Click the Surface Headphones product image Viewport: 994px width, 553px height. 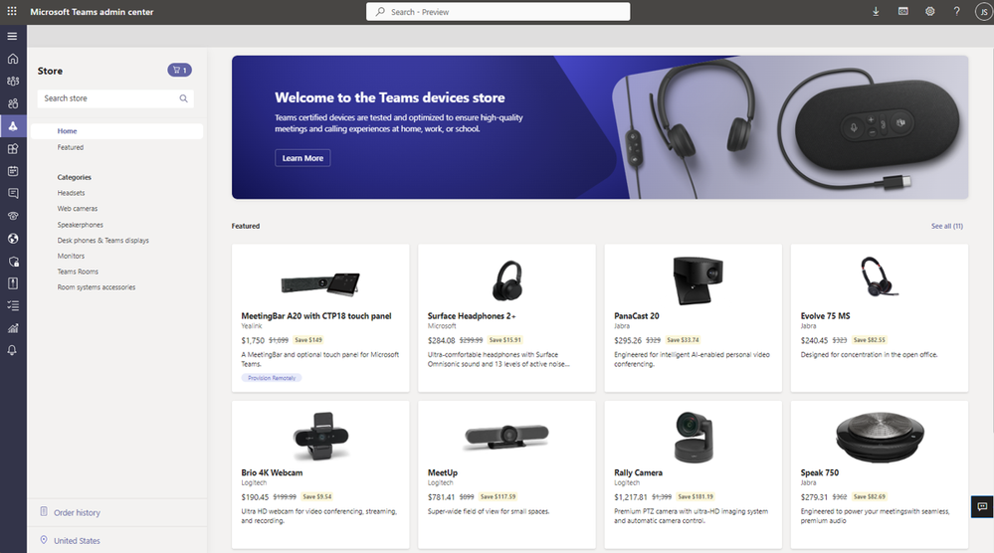point(507,280)
